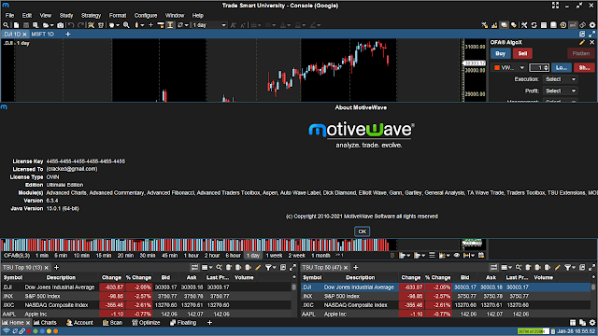
Task: Select the 5 min timeframe
Action: (61, 255)
